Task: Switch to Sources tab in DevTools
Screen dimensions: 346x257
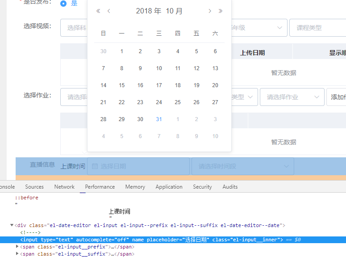Action: (x=34, y=187)
